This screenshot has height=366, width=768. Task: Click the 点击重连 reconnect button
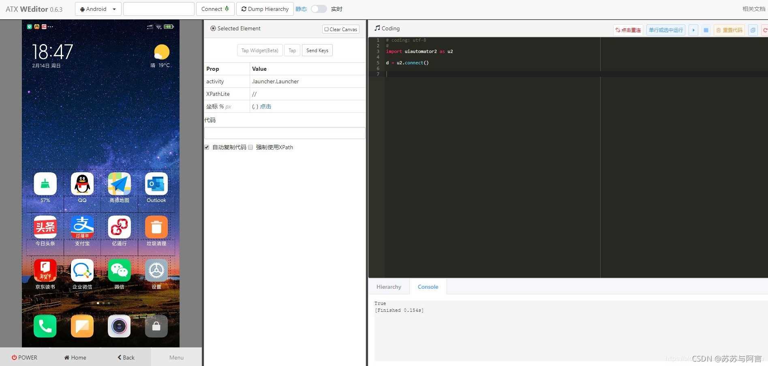click(x=628, y=30)
